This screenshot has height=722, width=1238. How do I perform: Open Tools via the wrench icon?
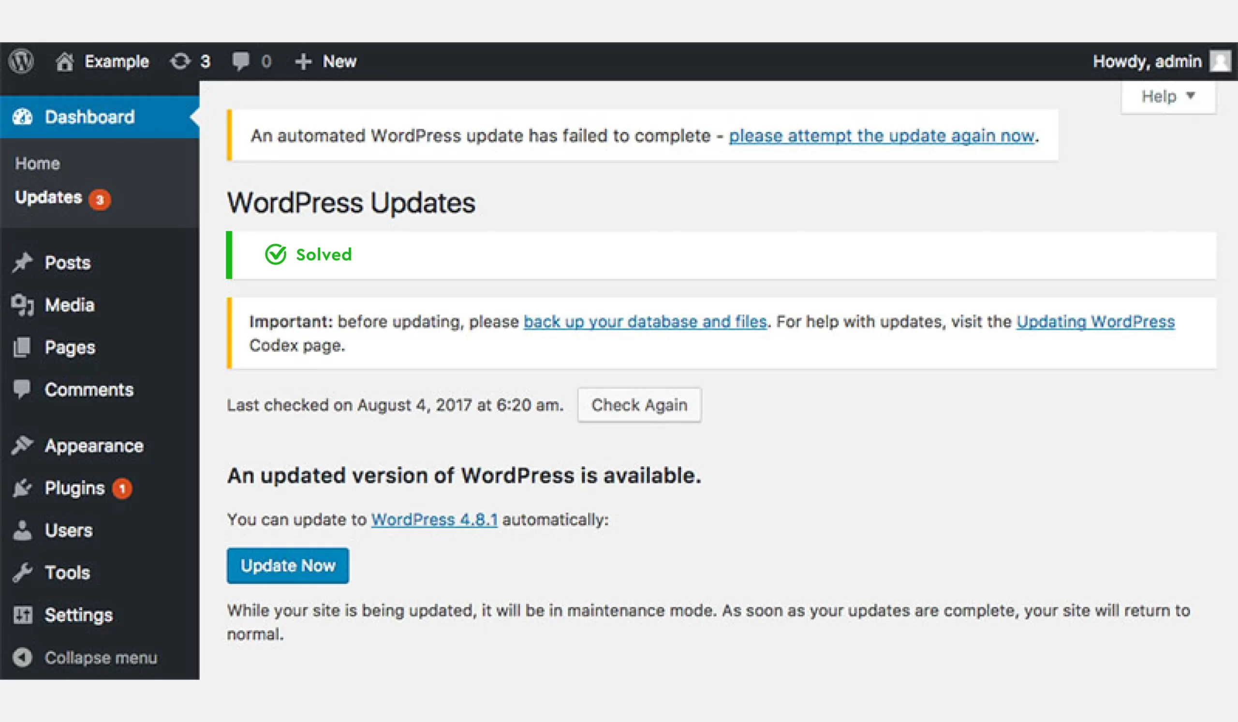22,572
